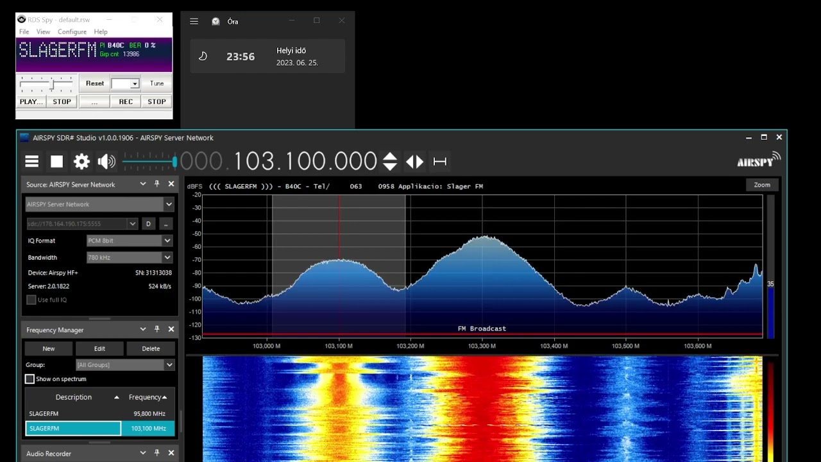Collapse the Source panel with its chevron
821x462 pixels.
click(x=143, y=184)
